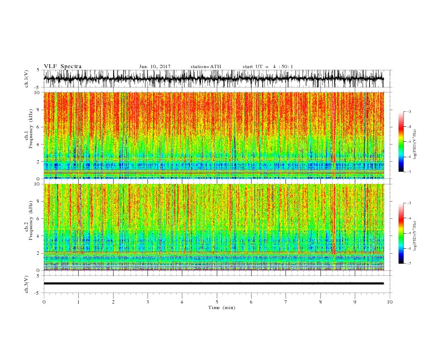Click the time axis tick label "3"

[x=147, y=302]
